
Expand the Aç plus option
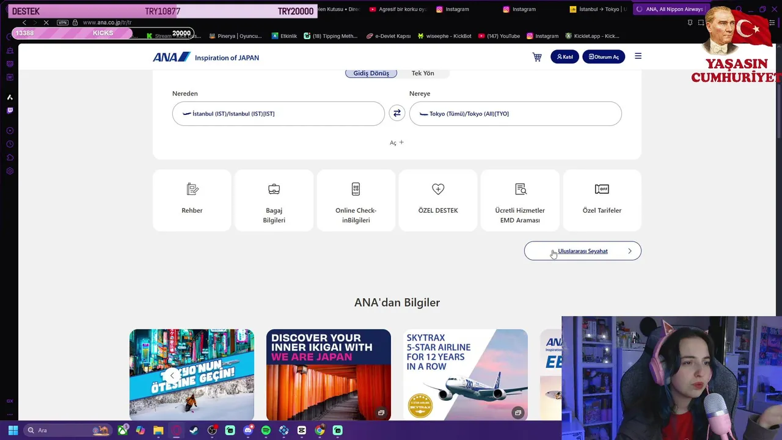pyautogui.click(x=397, y=142)
